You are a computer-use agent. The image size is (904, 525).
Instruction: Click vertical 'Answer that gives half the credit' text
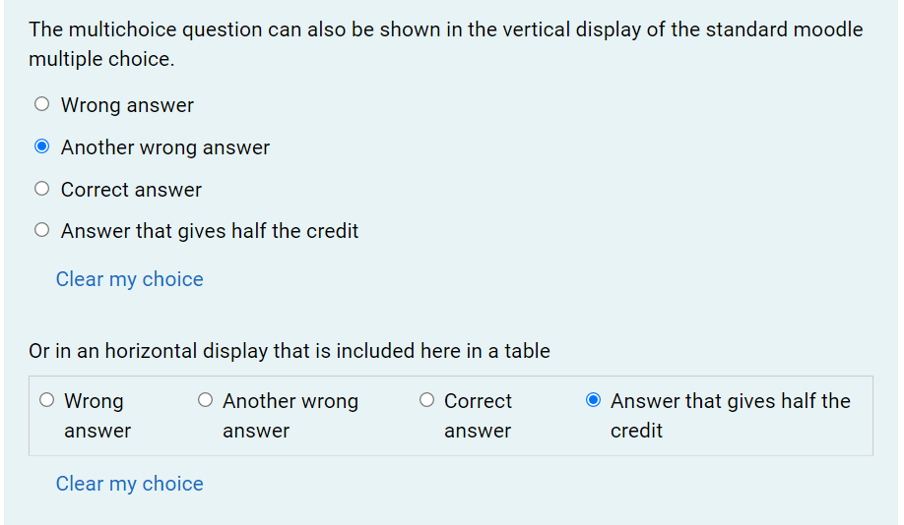[209, 231]
